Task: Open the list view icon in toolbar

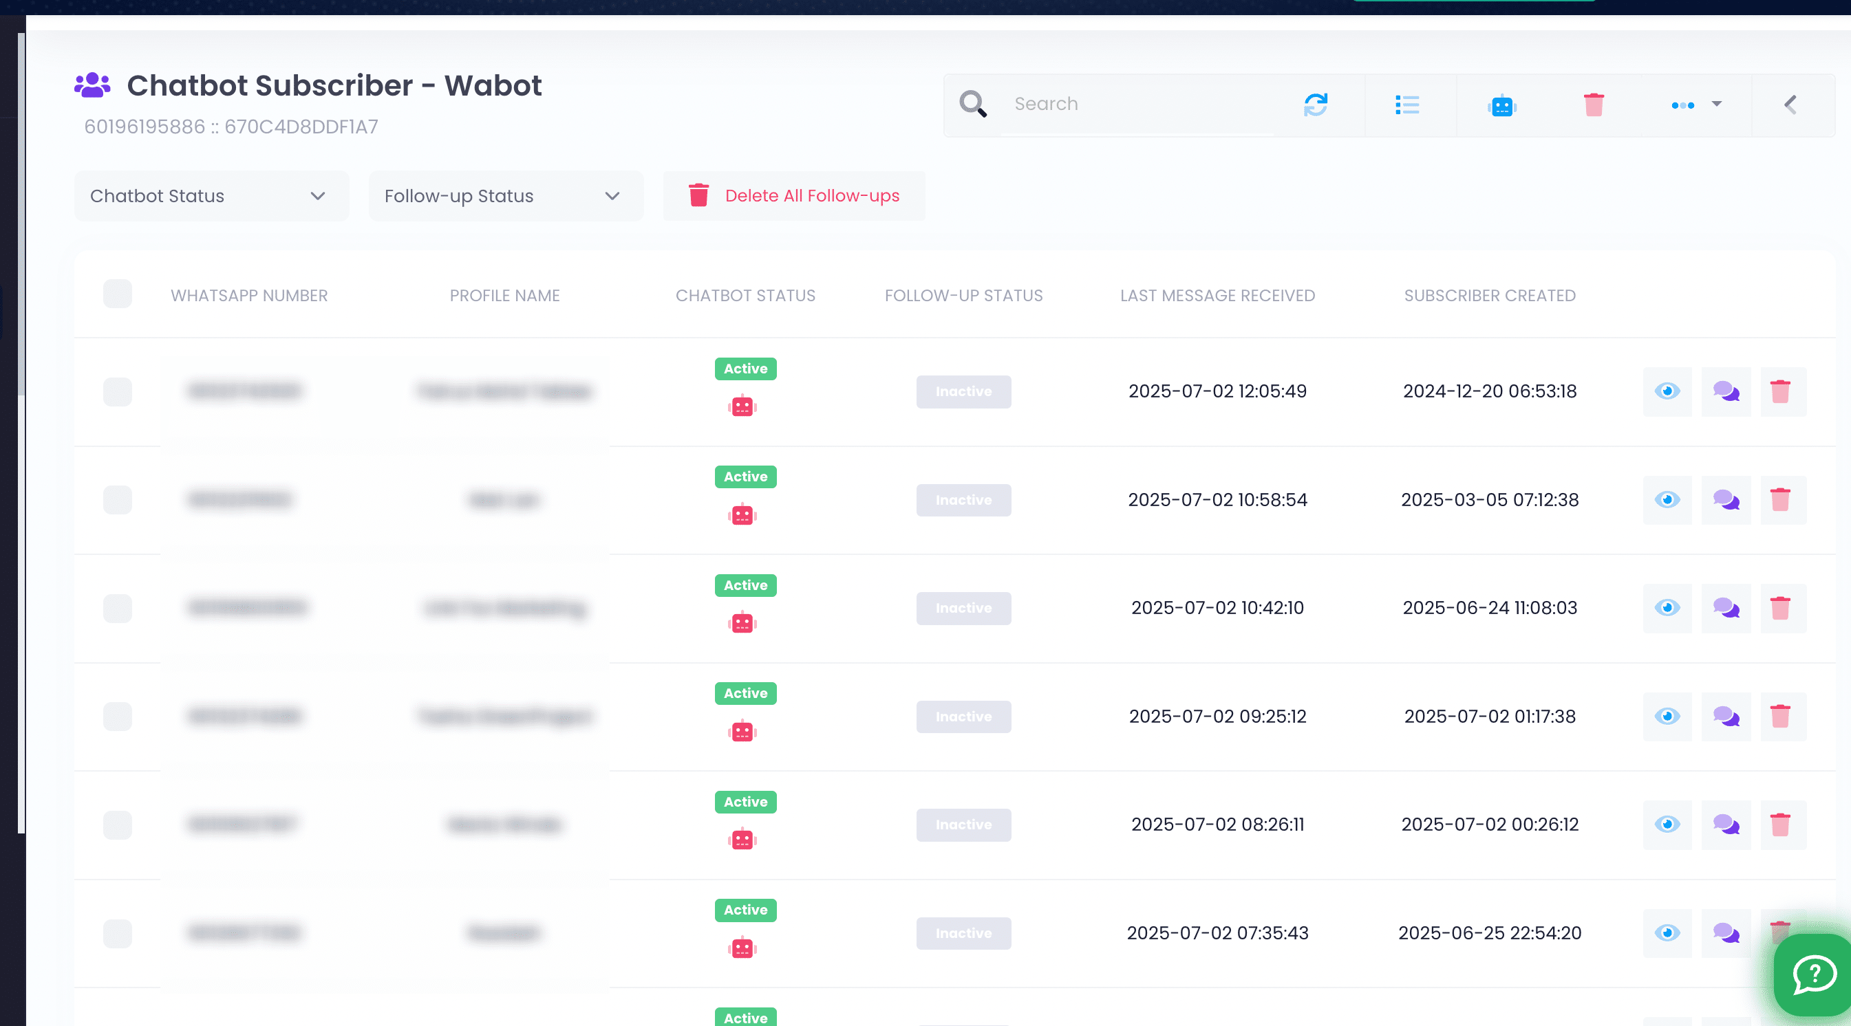Action: (1407, 105)
